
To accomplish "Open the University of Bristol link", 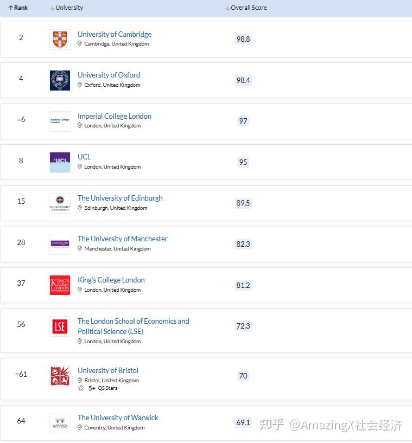I will [108, 370].
